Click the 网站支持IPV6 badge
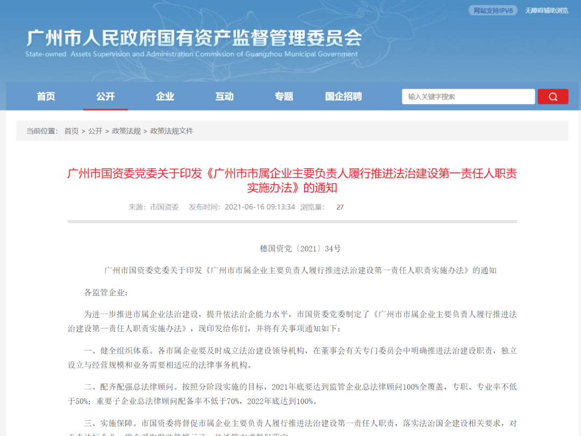The width and height of the screenshot is (581, 436). pos(492,11)
